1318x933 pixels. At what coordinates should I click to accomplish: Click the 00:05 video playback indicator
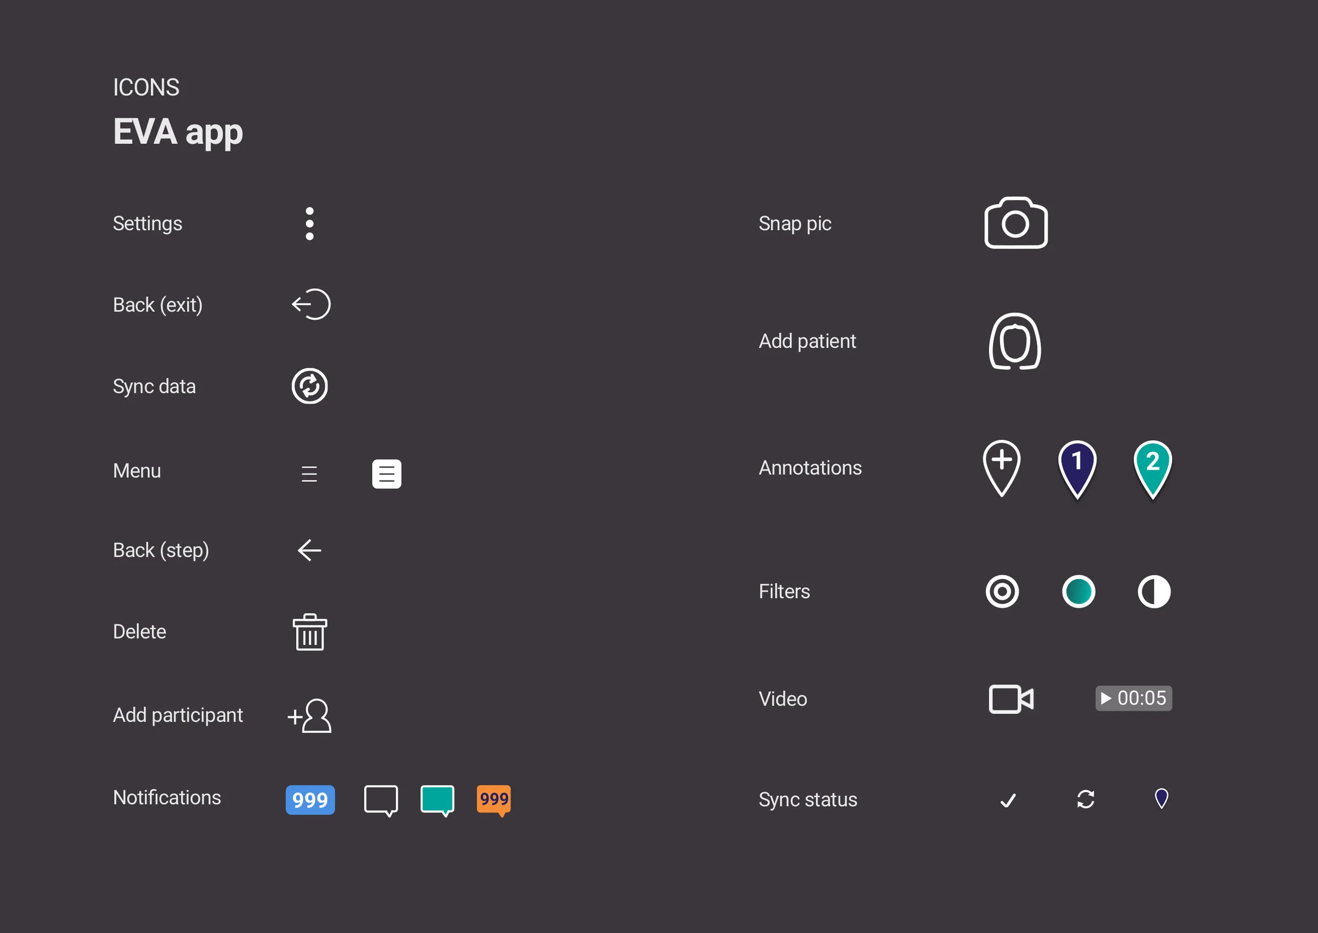1133,699
